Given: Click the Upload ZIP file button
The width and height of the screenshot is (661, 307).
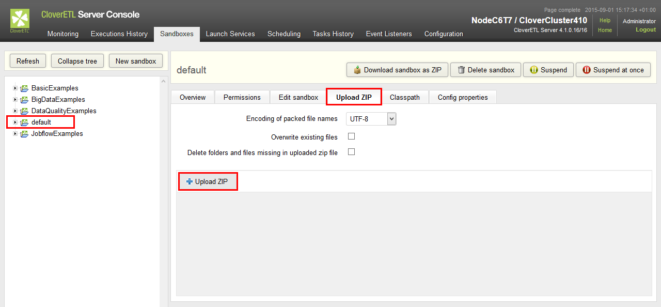Looking at the screenshot, I should click(208, 181).
